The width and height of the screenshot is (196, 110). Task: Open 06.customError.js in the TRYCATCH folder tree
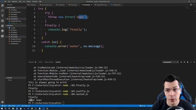tap(16, 41)
